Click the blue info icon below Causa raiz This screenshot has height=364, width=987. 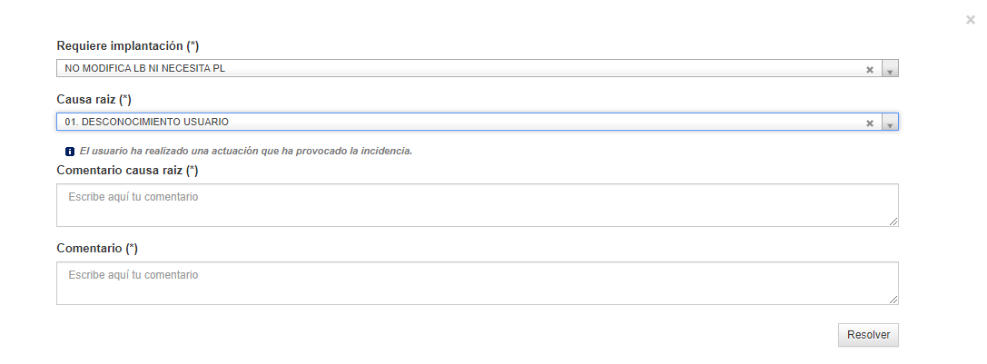coord(70,152)
